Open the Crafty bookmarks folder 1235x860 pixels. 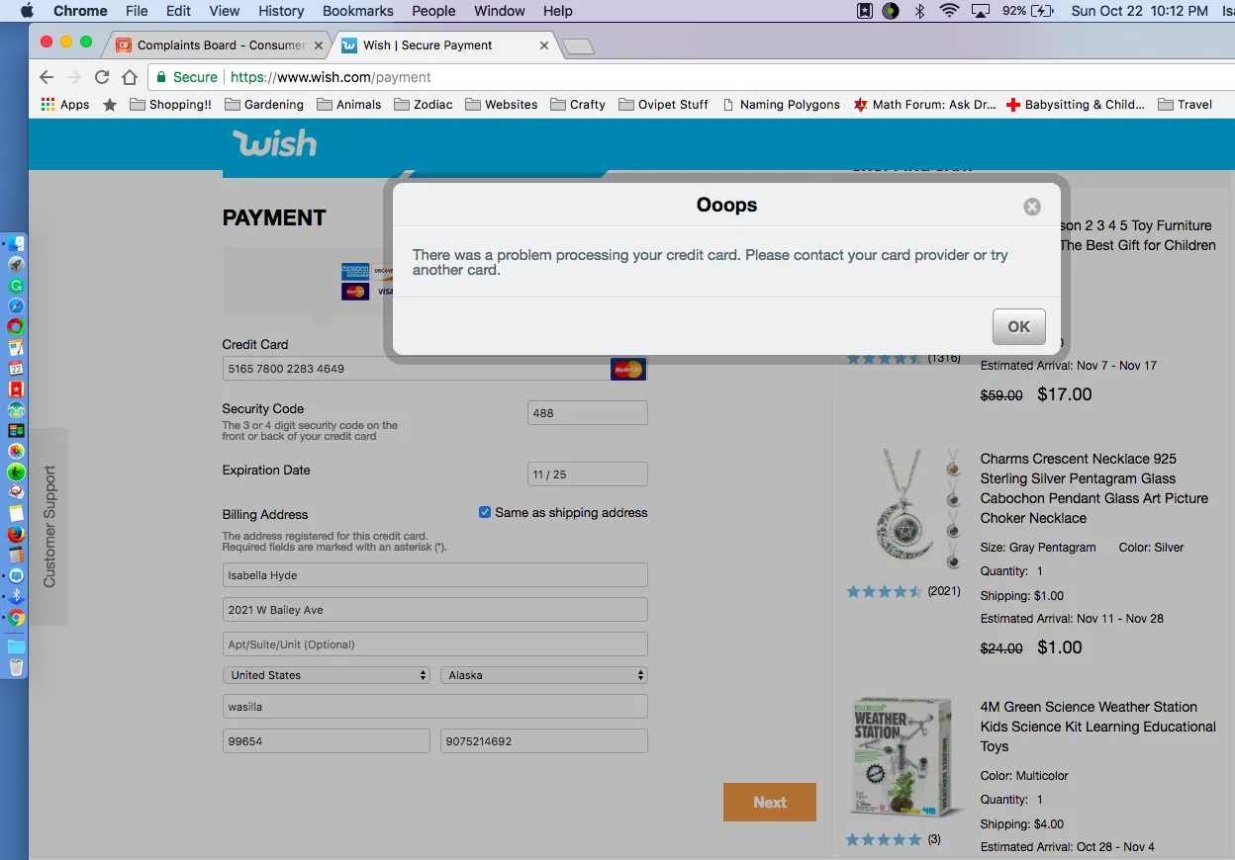click(x=578, y=105)
